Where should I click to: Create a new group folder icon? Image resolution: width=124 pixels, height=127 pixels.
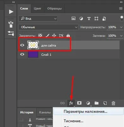[97, 103]
